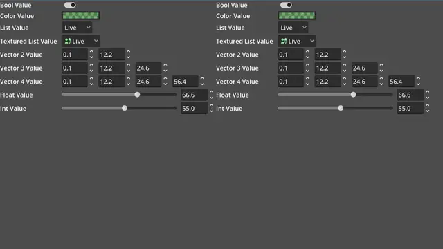This screenshot has width=443, height=249.
Task: Increment right Int Value stepper
Action: pyautogui.click(x=428, y=106)
